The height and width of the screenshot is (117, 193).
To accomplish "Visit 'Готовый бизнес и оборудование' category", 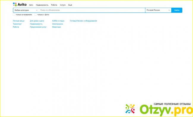I will tap(83, 21).
